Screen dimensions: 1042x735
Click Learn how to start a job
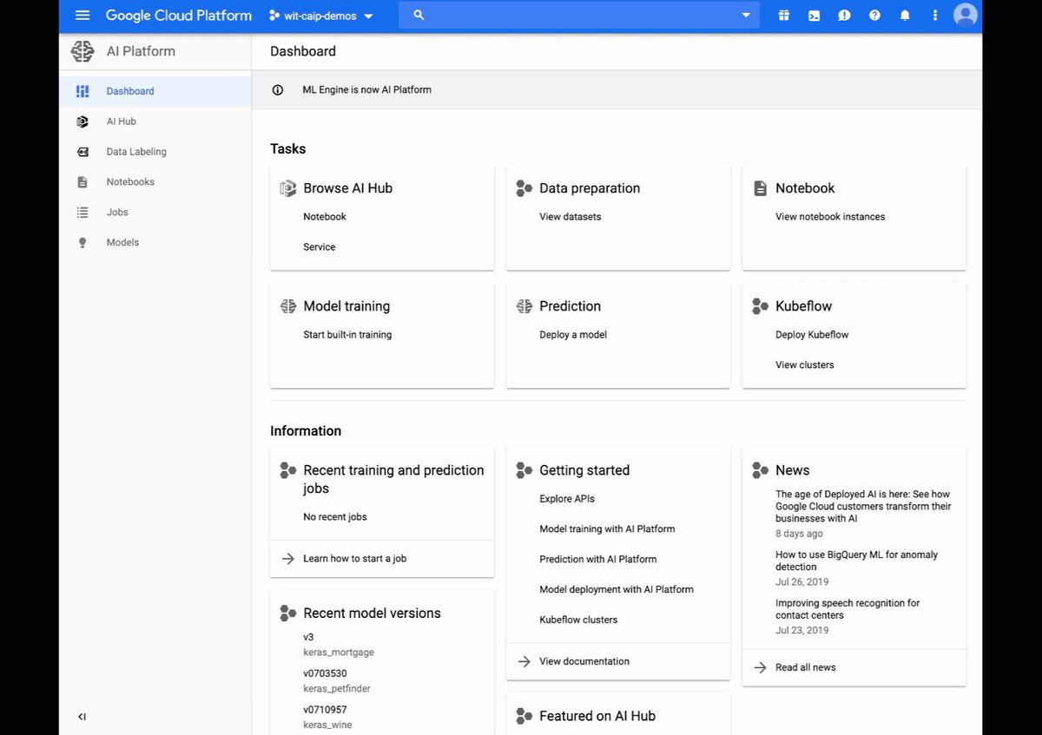coord(354,559)
